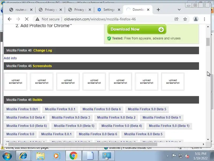Close the first Privacy tab
The height and width of the screenshot is (161, 214).
click(x=61, y=10)
